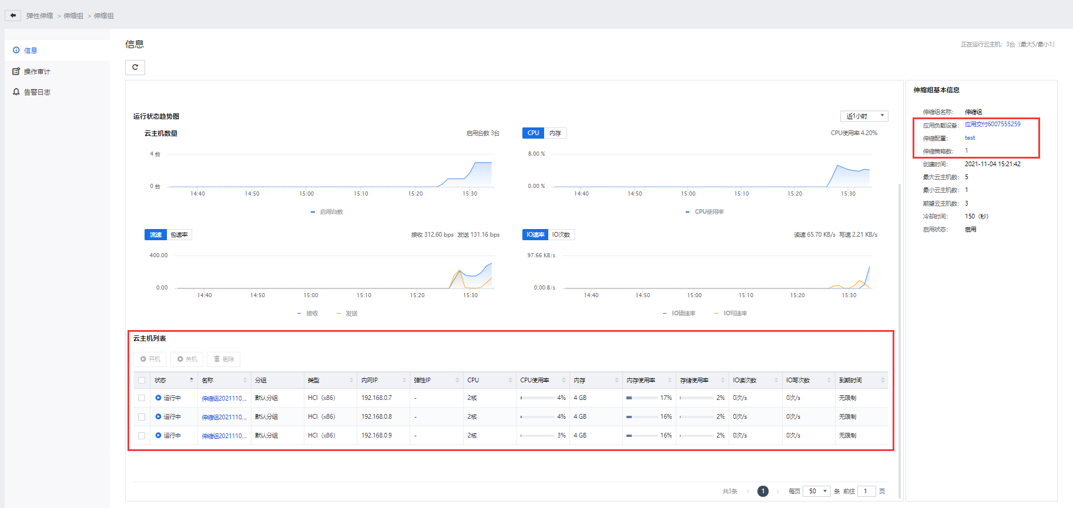This screenshot has width=1073, height=508.
Task: Click memory usage bar showing 17%
Action: [x=643, y=398]
